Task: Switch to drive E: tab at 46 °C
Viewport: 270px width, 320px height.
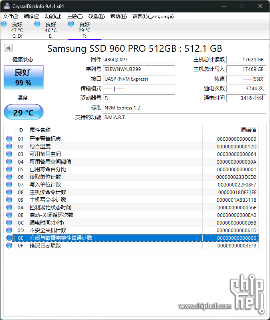Action: 51,30
